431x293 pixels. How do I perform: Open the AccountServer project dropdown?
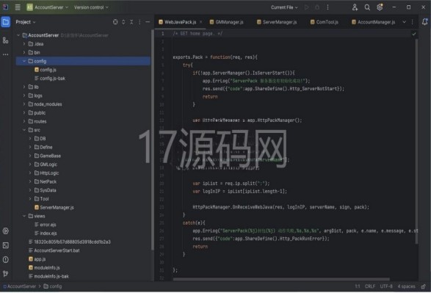(x=47, y=7)
